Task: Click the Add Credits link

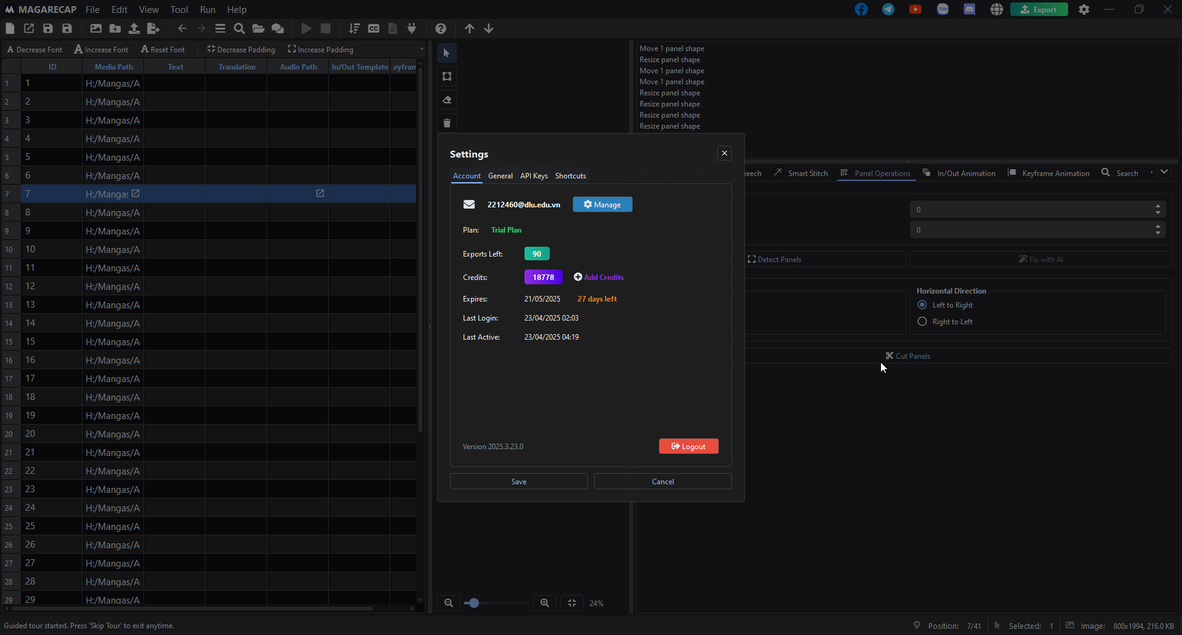Action: (599, 278)
